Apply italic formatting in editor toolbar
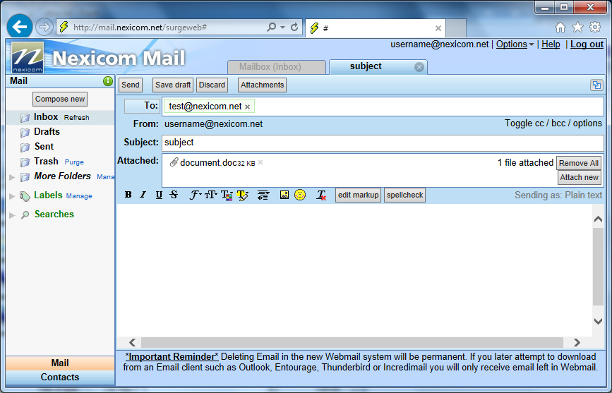This screenshot has width=612, height=393. (x=143, y=194)
